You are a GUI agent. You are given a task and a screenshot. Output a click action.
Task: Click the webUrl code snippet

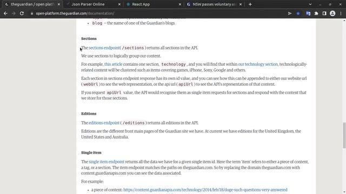[x=90, y=84]
